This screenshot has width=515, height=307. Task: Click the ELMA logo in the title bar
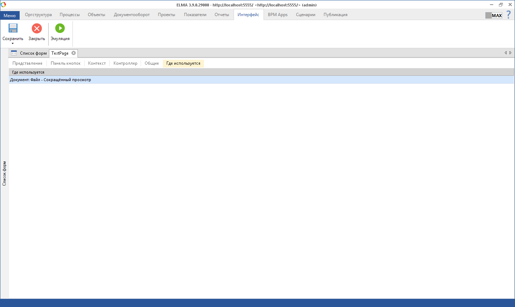pos(4,5)
